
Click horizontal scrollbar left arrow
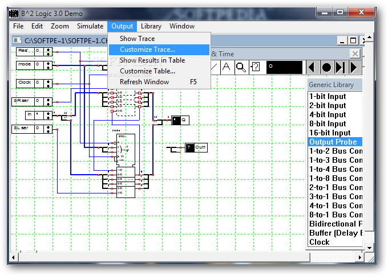pos(14,257)
